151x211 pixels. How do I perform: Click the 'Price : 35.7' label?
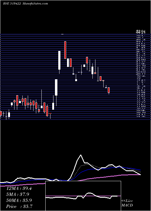tap(19, 206)
